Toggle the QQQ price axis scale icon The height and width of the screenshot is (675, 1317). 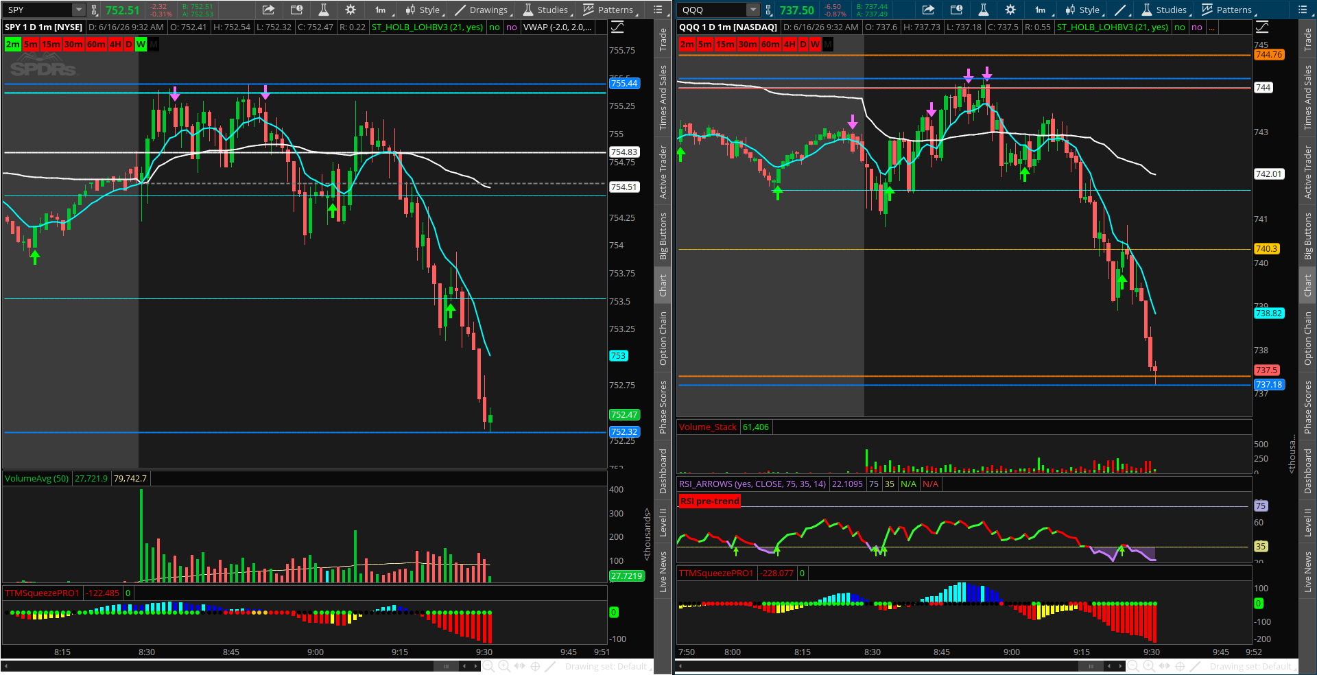[x=1262, y=27]
